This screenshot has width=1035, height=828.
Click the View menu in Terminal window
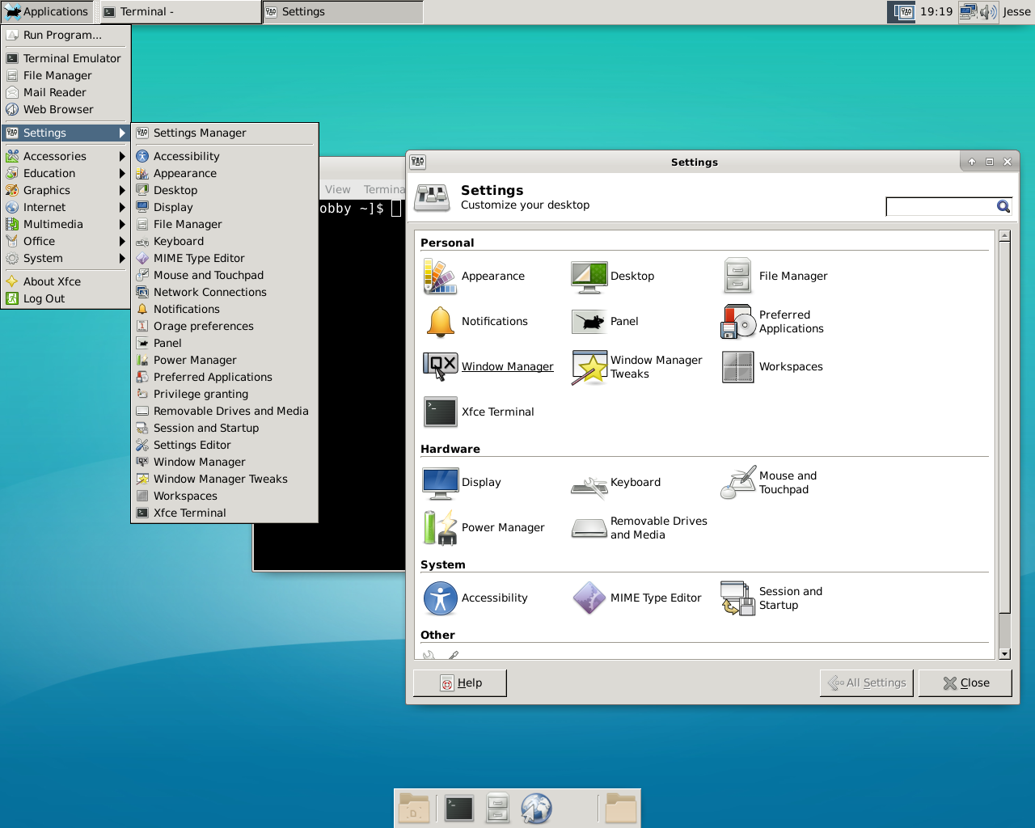click(x=338, y=189)
